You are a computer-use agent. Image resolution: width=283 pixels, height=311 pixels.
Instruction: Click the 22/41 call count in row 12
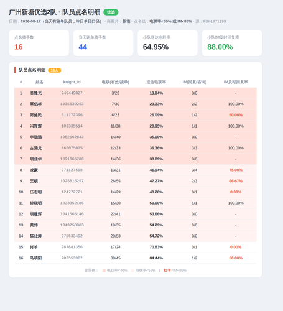[x=116, y=214]
